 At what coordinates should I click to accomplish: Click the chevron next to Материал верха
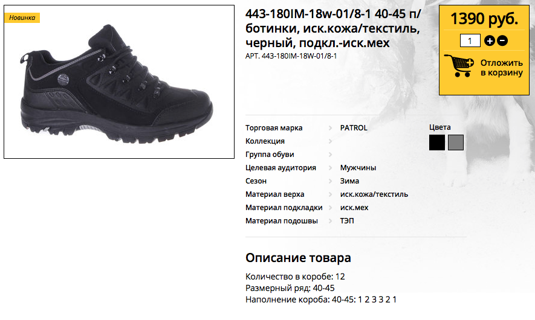point(330,194)
